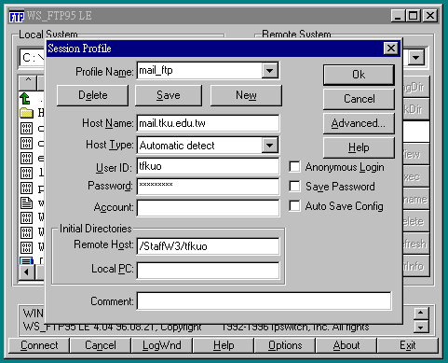Click the blue icon at the end of the local list

tap(26, 260)
